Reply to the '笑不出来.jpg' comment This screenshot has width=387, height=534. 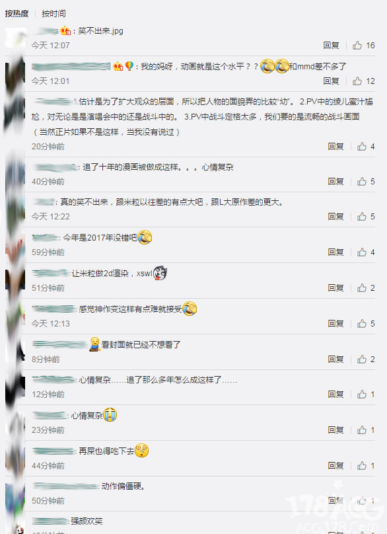[x=331, y=46]
